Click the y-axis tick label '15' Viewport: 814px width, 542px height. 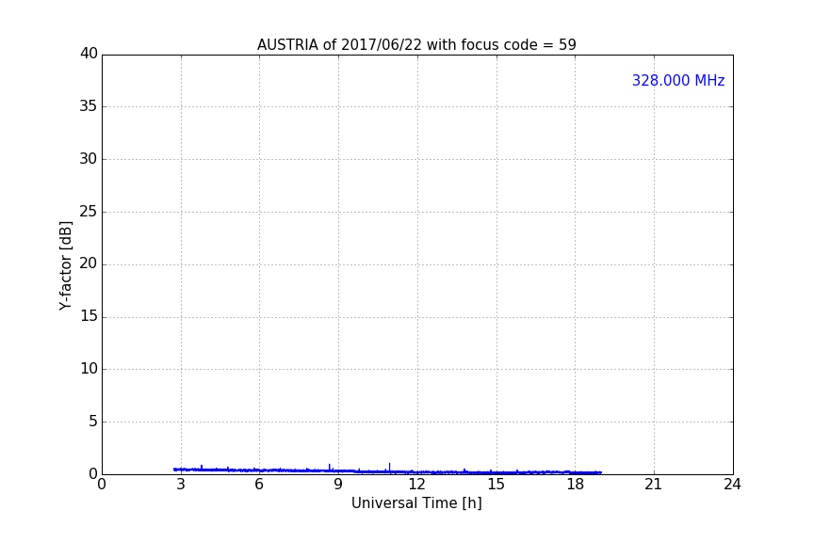89,316
